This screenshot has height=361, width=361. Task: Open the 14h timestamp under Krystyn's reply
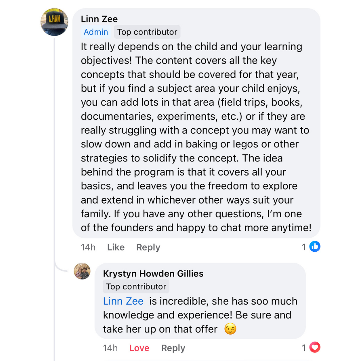[110, 348]
